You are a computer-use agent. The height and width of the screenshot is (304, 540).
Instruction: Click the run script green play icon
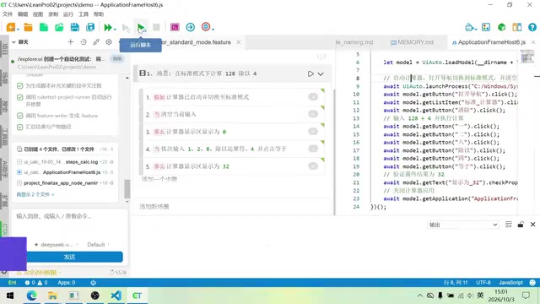pos(141,27)
